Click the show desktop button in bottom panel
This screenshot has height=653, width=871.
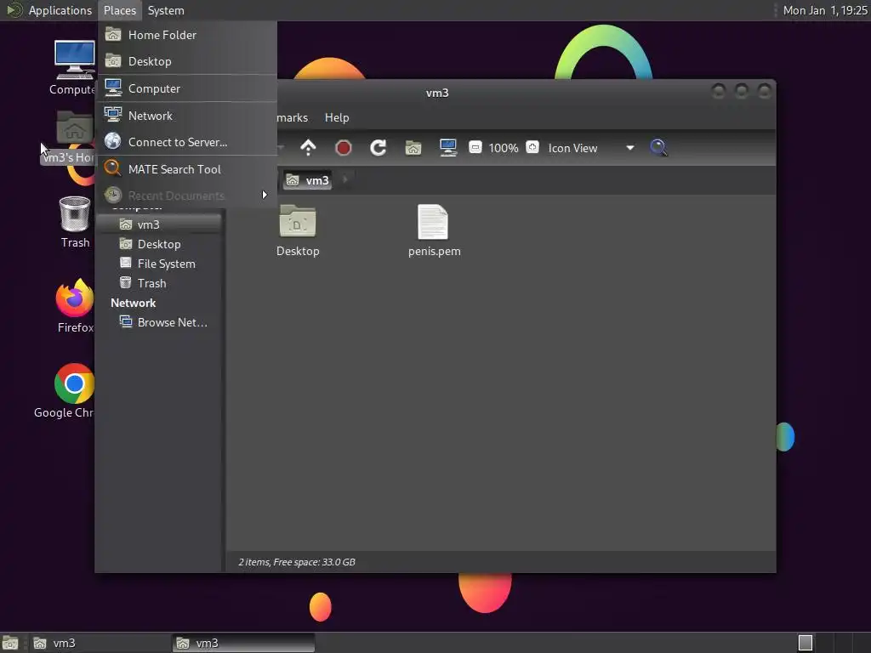click(x=10, y=643)
